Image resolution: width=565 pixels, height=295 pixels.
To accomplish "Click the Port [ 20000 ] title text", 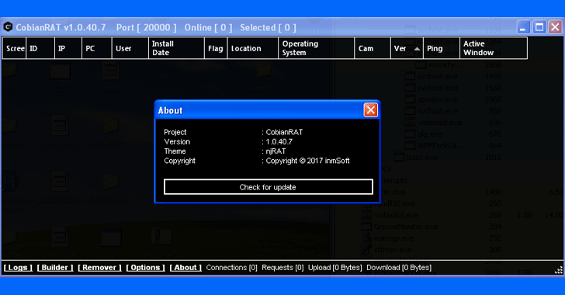I will pos(147,27).
